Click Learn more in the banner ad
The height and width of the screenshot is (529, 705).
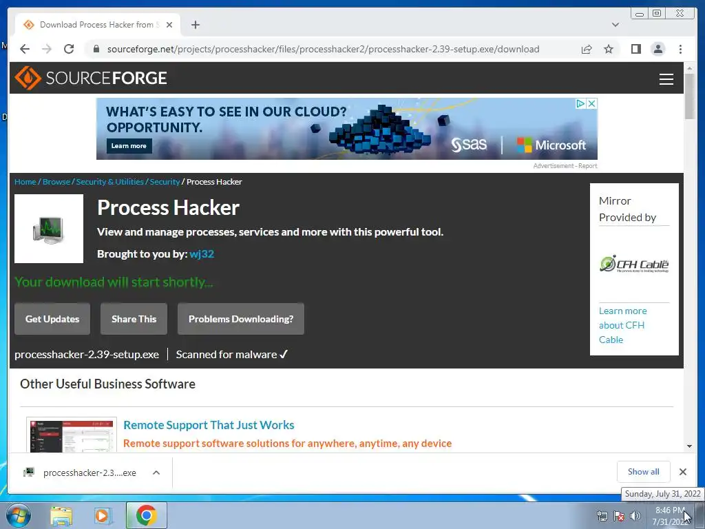pos(129,146)
